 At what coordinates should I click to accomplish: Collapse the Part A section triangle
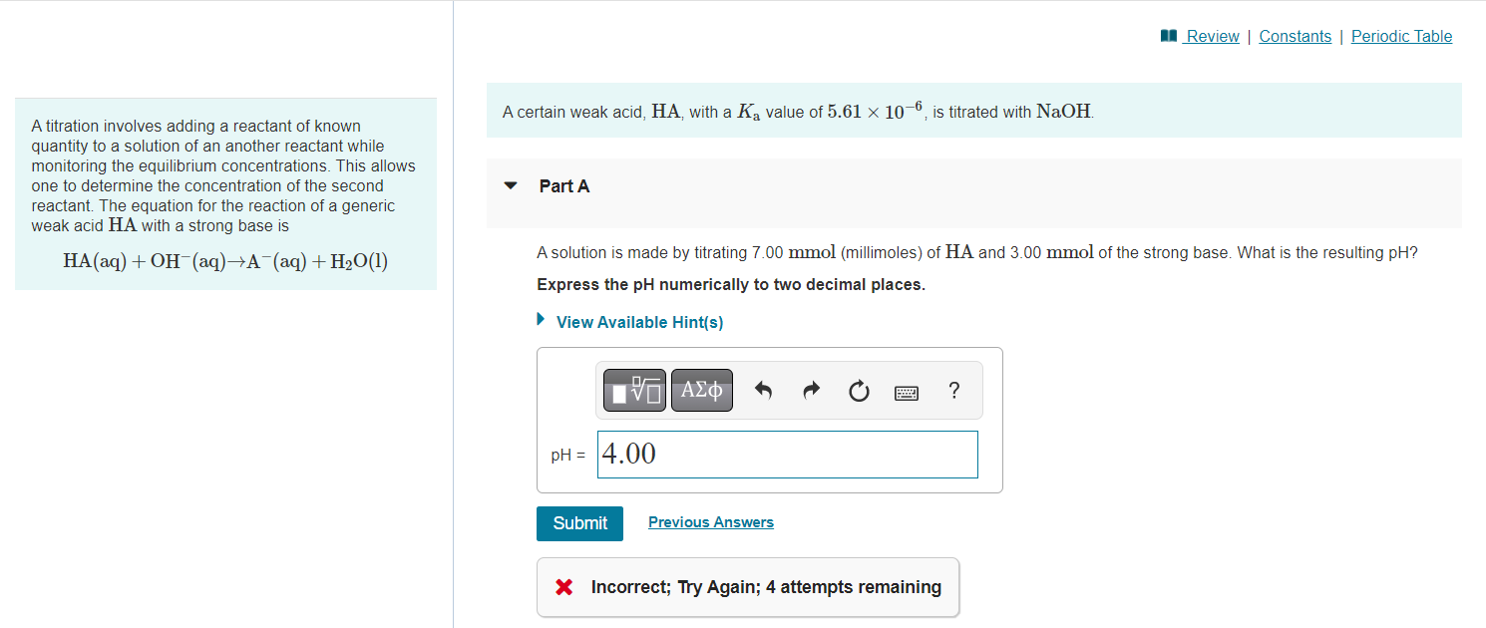point(510,185)
